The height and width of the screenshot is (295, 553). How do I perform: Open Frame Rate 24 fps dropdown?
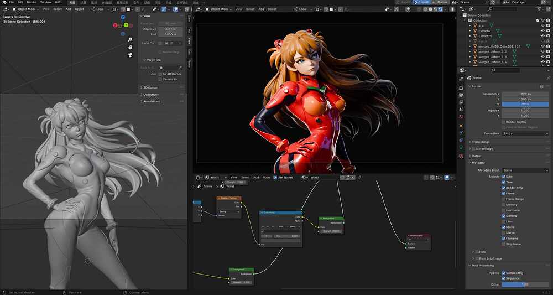(525, 134)
